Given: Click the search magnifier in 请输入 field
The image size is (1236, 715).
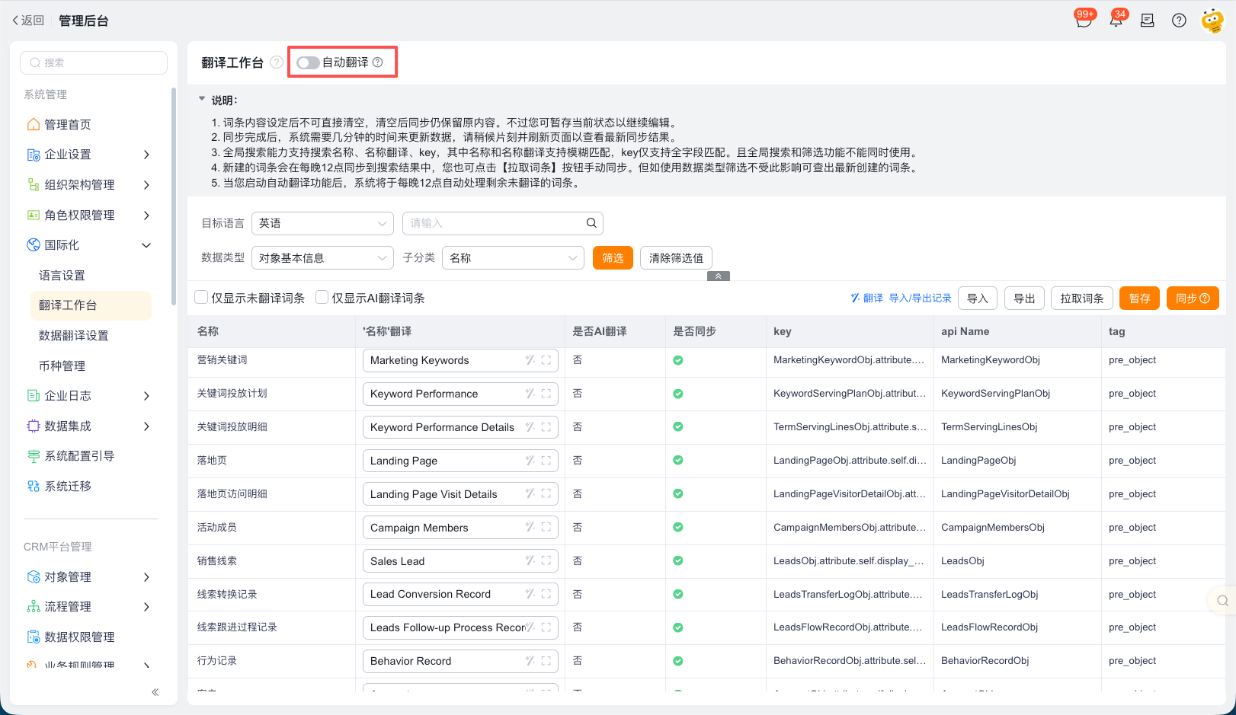Looking at the screenshot, I should pyautogui.click(x=591, y=223).
